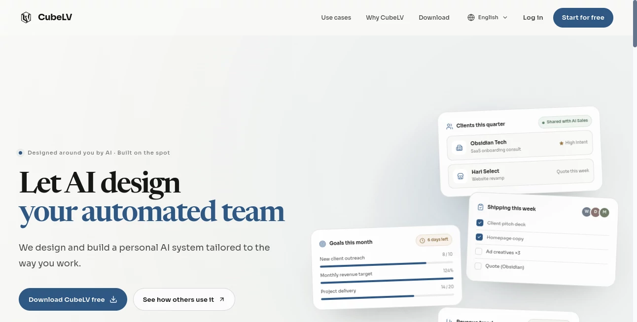
Task: Click the 124% value
Action: tap(448, 270)
